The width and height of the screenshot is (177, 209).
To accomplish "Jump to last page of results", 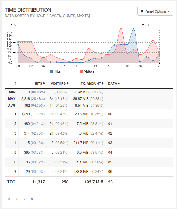I will pyautogui.click(x=32, y=199).
